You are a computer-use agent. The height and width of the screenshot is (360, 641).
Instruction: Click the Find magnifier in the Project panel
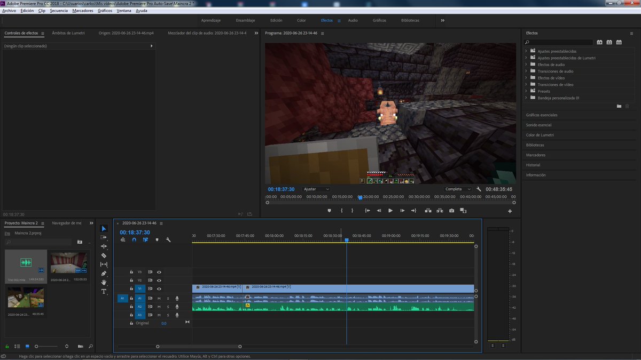click(x=91, y=346)
